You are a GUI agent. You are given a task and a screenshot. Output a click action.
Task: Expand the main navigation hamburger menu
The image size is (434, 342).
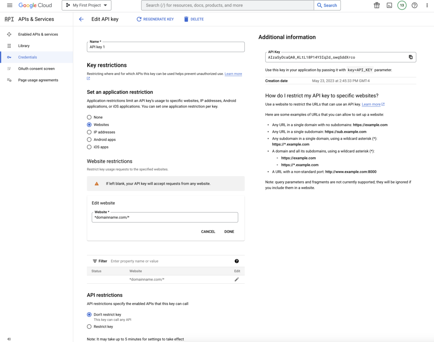9,5
